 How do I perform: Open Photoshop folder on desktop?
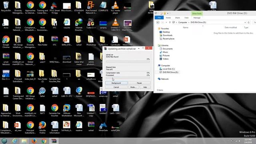tap(91, 41)
